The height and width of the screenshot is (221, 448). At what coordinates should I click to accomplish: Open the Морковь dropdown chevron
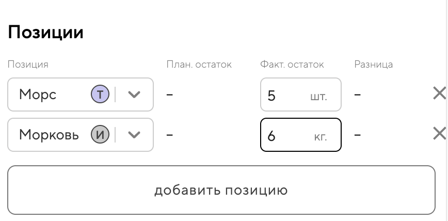134,135
